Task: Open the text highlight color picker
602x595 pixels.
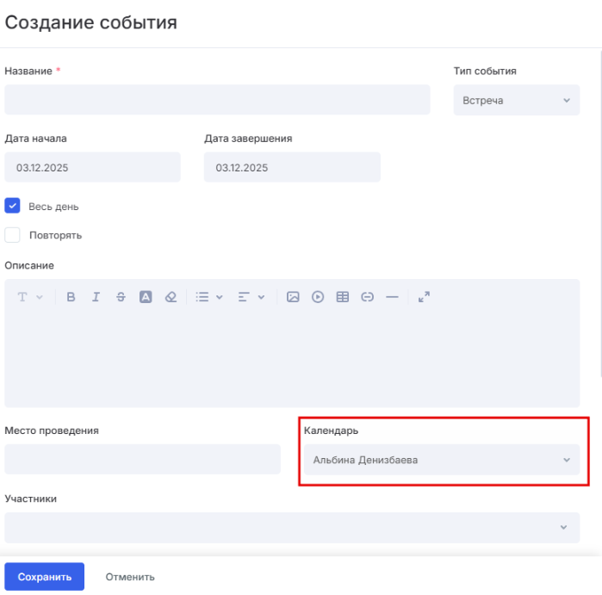Action: [x=146, y=297]
